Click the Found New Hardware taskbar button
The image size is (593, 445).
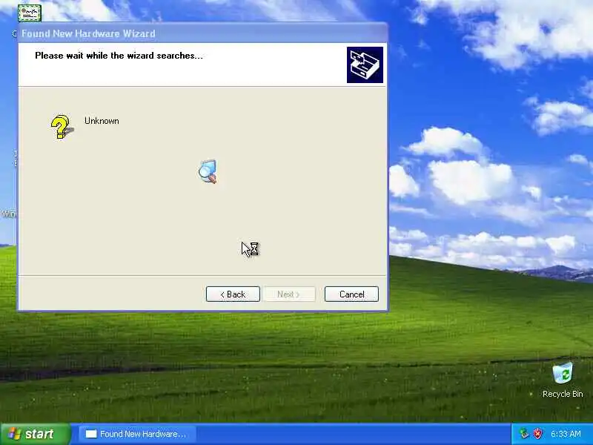click(138, 434)
